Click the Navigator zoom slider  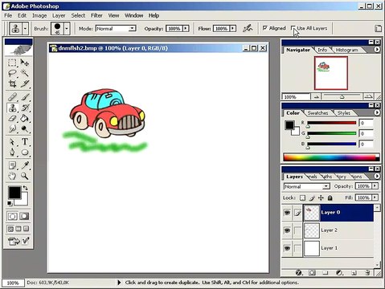click(342, 96)
